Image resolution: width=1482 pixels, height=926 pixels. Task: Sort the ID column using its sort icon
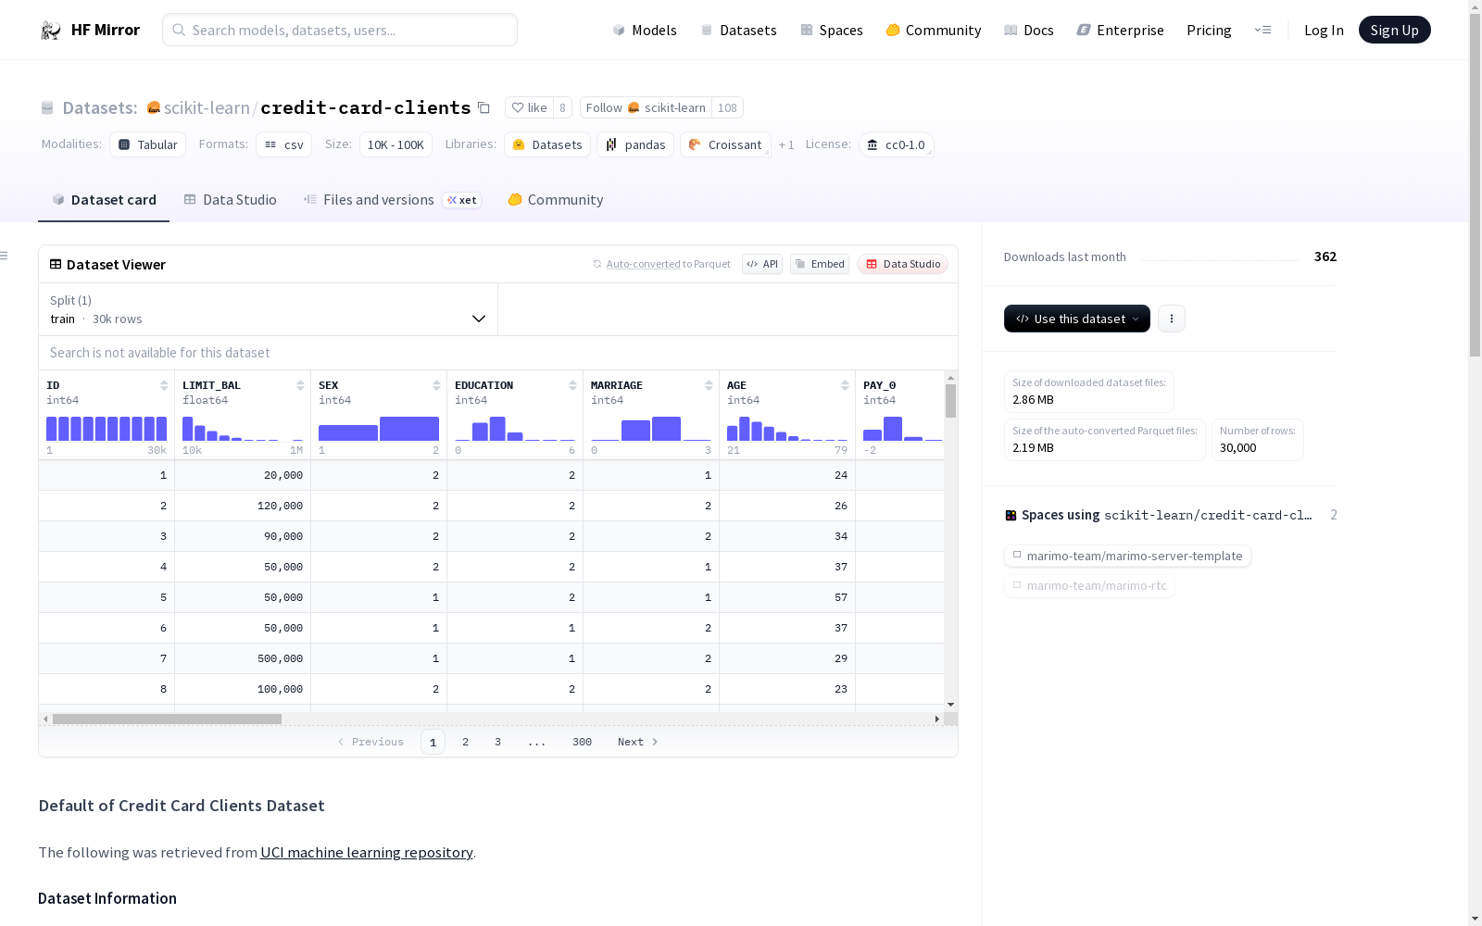click(164, 385)
